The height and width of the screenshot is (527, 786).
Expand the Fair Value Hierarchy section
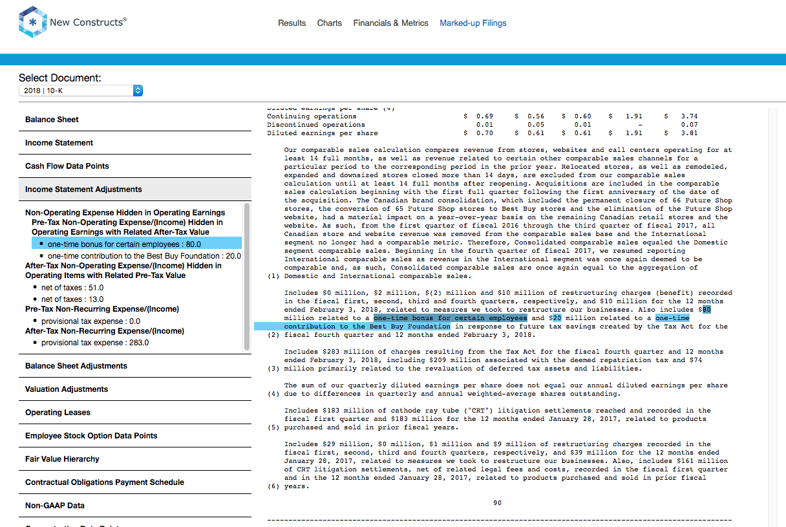coord(135,459)
